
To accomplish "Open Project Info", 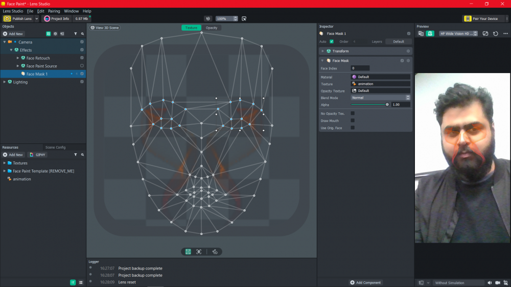I will [56, 18].
